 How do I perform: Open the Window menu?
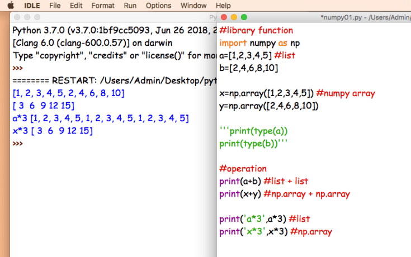click(x=193, y=6)
